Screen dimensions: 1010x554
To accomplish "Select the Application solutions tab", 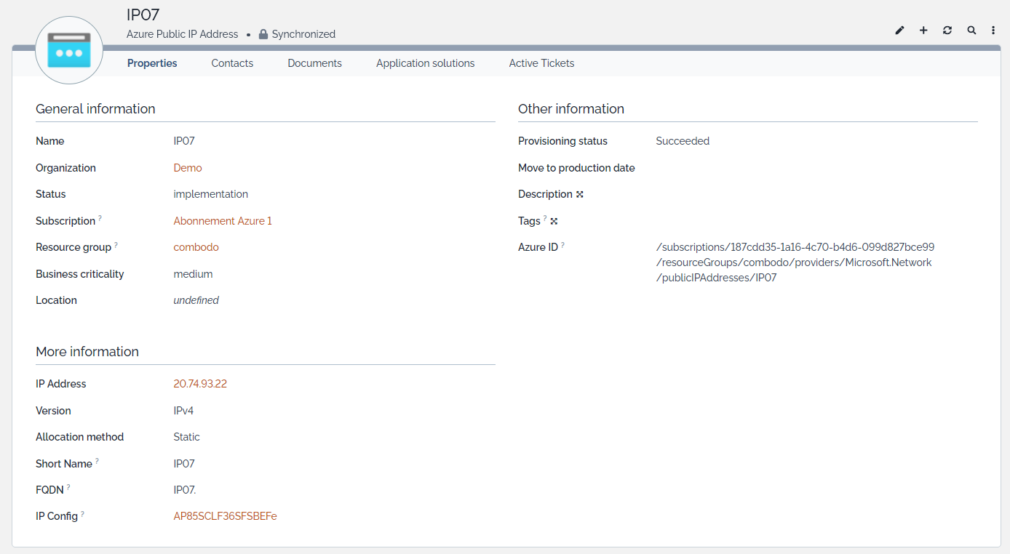I will [x=425, y=63].
